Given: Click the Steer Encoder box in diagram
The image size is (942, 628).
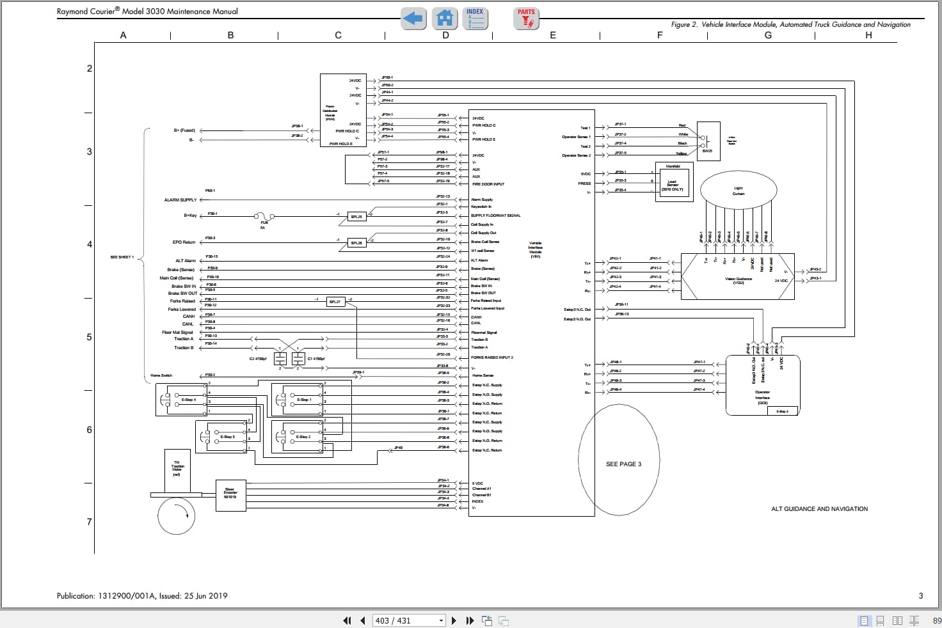Looking at the screenshot, I should tap(230, 494).
